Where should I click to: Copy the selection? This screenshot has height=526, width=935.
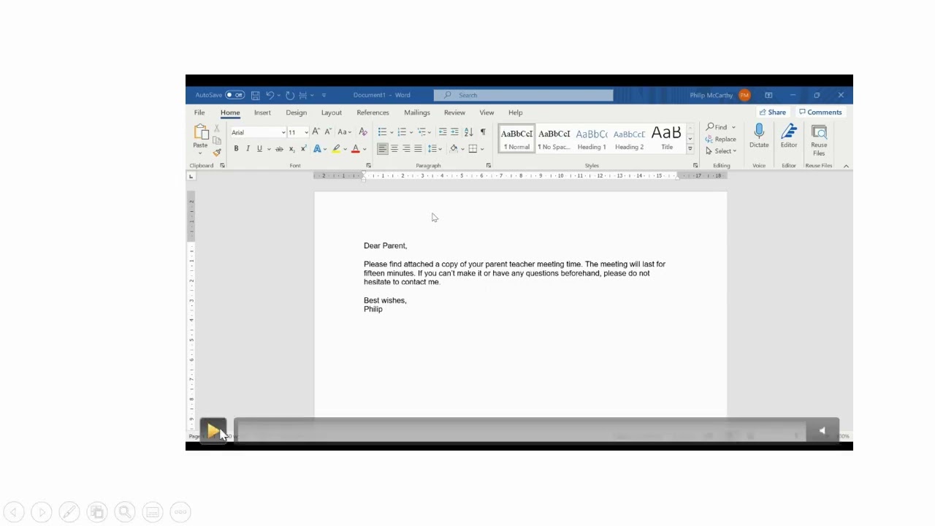pyautogui.click(x=217, y=140)
